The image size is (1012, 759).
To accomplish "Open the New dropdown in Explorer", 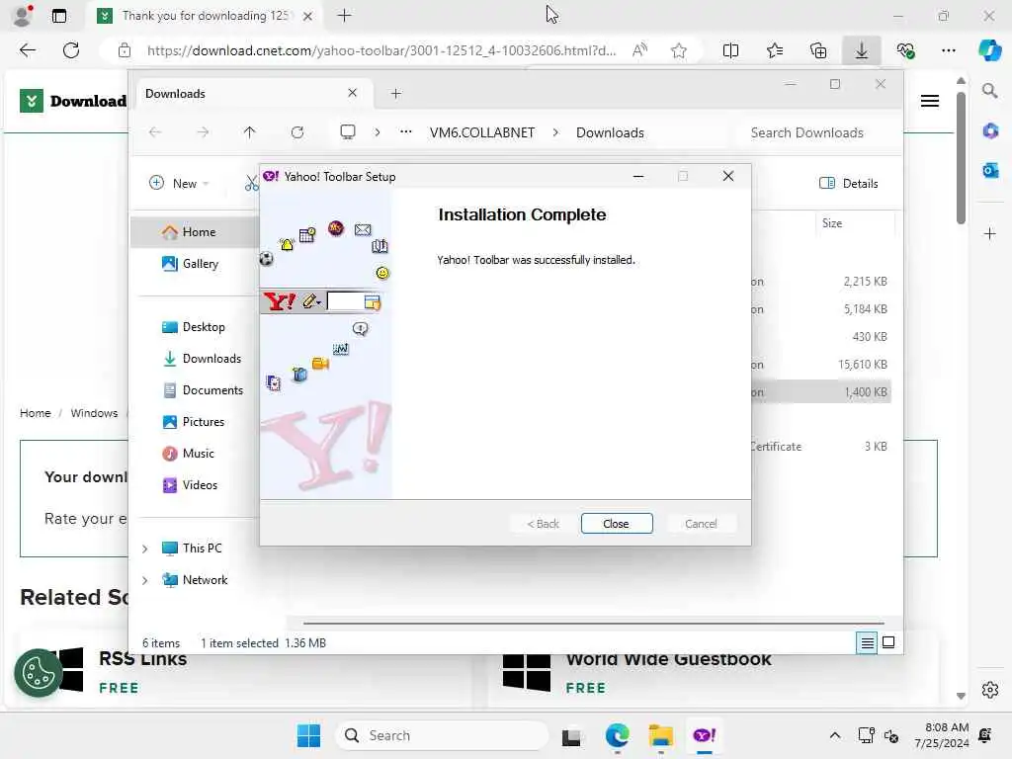I will [x=179, y=183].
